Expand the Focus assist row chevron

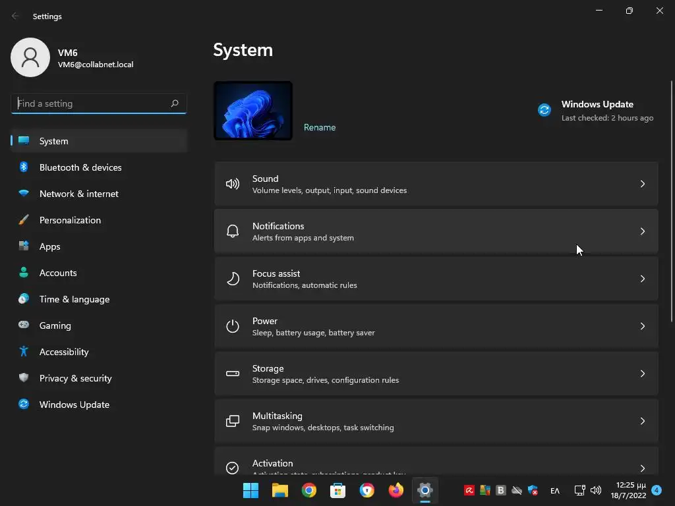[642, 279]
